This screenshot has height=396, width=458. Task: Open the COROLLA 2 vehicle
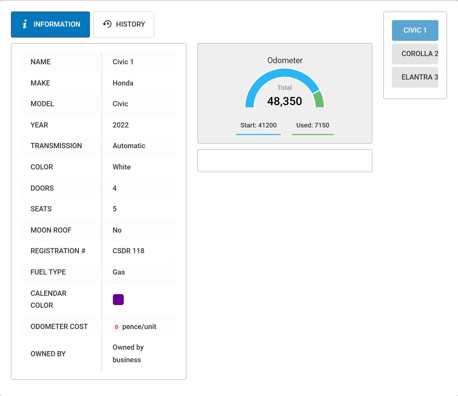click(x=415, y=54)
